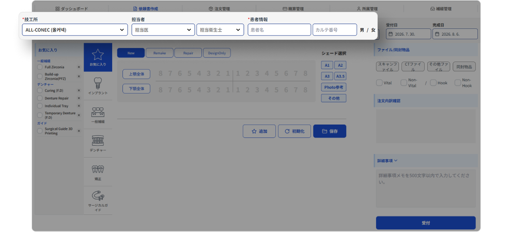
Task: Select the インプラント implant category icon
Action: (x=98, y=86)
